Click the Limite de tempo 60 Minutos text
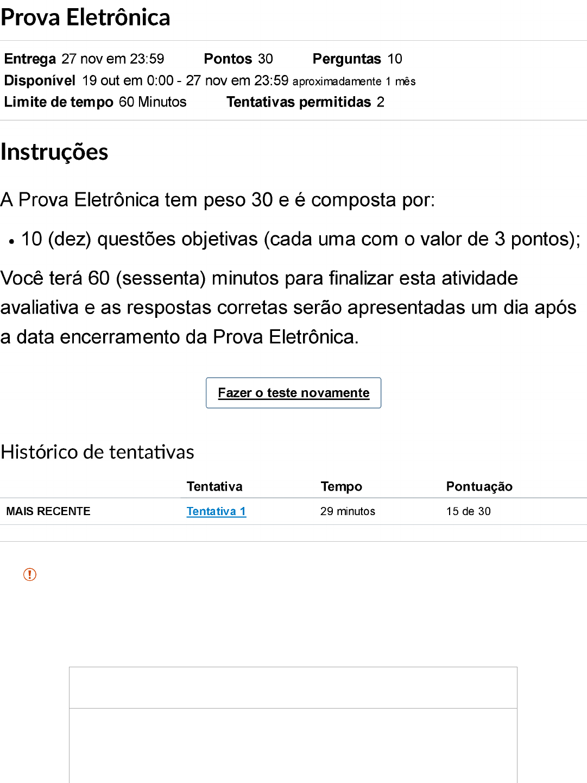587x783 pixels. tap(95, 102)
